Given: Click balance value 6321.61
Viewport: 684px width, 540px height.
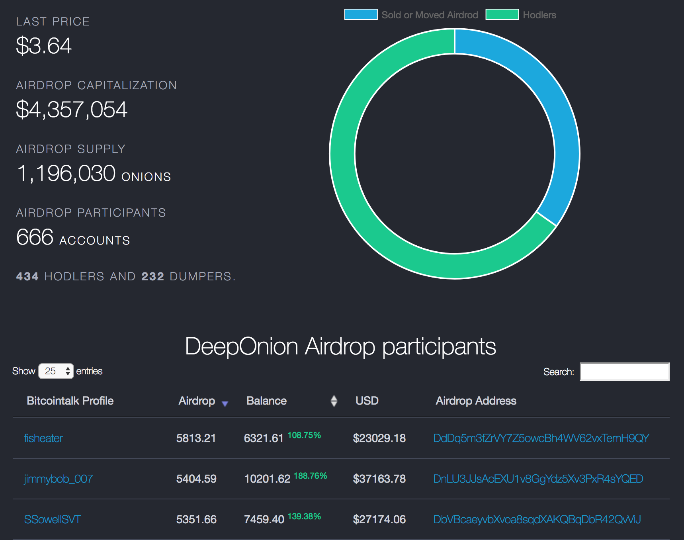Looking at the screenshot, I should (264, 438).
